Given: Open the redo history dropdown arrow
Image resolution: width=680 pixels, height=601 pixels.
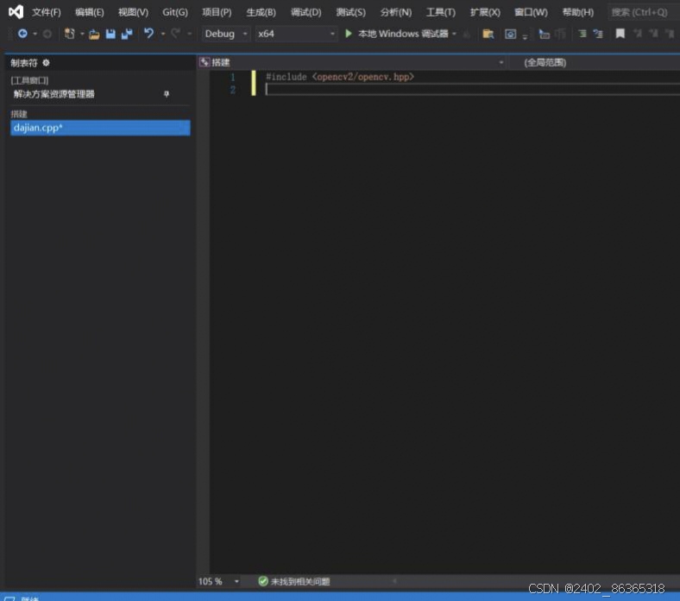Looking at the screenshot, I should 189,34.
